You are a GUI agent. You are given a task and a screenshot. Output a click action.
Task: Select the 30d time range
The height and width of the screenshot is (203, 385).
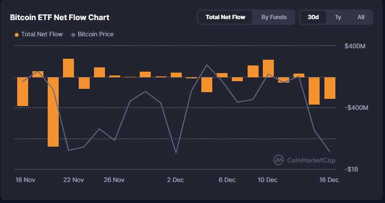(313, 17)
